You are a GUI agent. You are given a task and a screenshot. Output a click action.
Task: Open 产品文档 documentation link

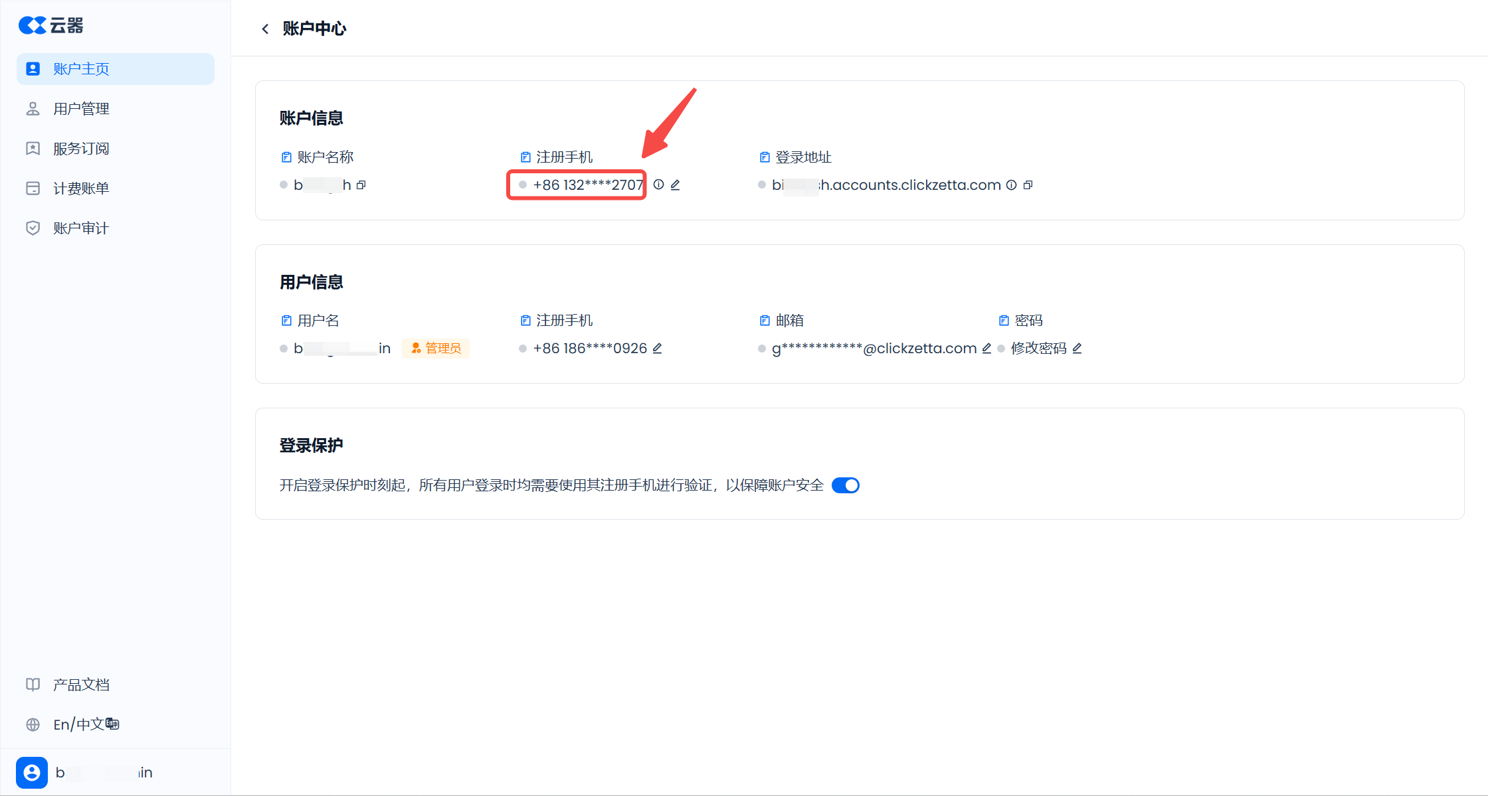(81, 684)
